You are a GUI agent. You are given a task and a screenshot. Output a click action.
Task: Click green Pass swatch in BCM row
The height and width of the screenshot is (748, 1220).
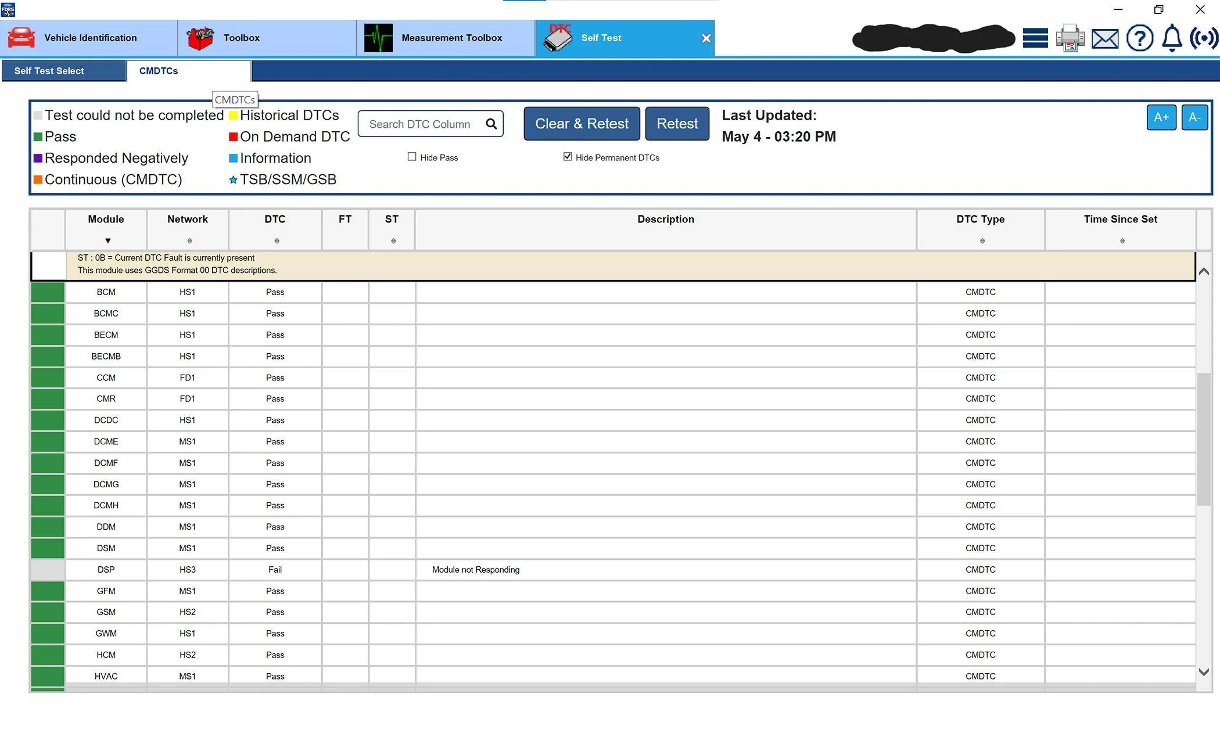tap(48, 292)
